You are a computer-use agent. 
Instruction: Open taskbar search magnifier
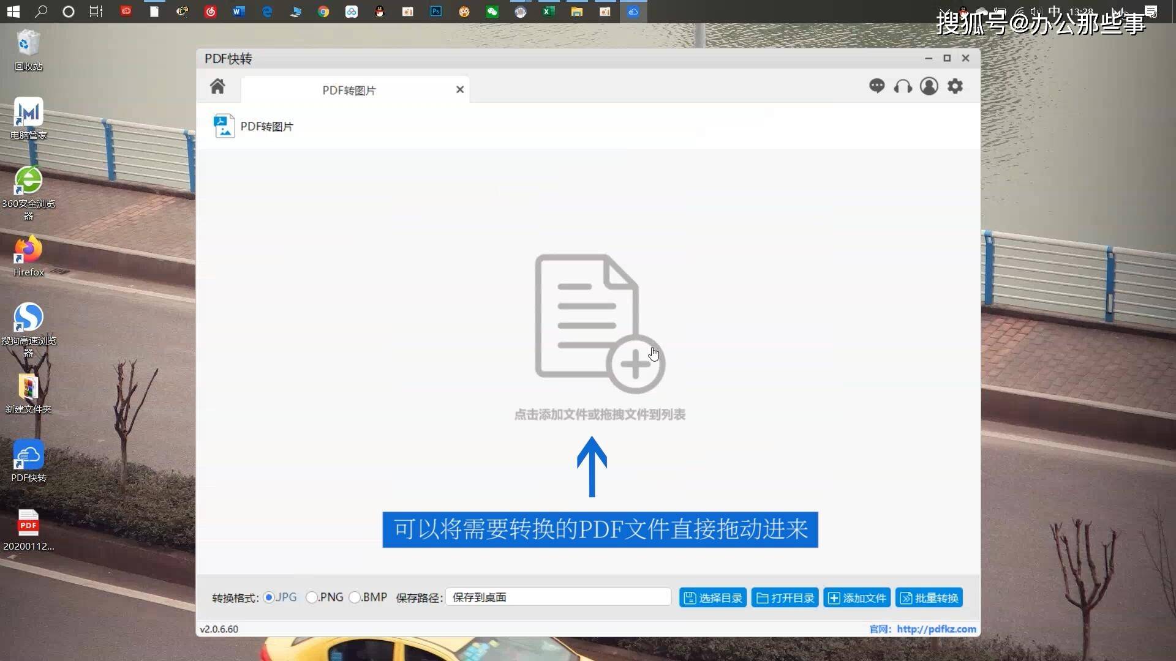[x=41, y=12]
